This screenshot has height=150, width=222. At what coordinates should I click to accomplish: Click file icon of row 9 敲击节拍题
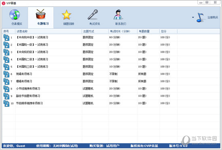click(6, 96)
